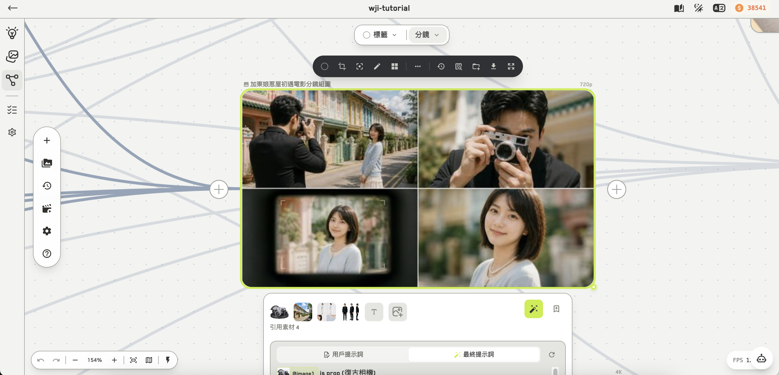Add image to folder icon
The height and width of the screenshot is (375, 779).
pos(476,66)
